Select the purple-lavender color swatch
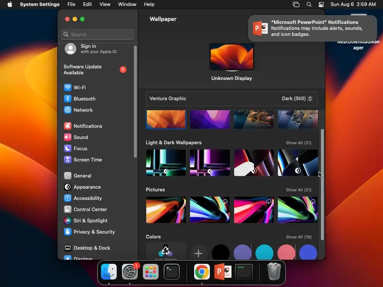The image size is (383, 287). tap(242, 253)
